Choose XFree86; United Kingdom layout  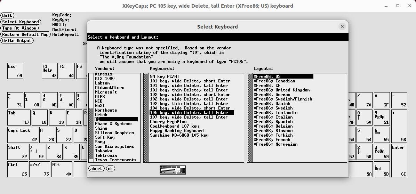(281, 90)
